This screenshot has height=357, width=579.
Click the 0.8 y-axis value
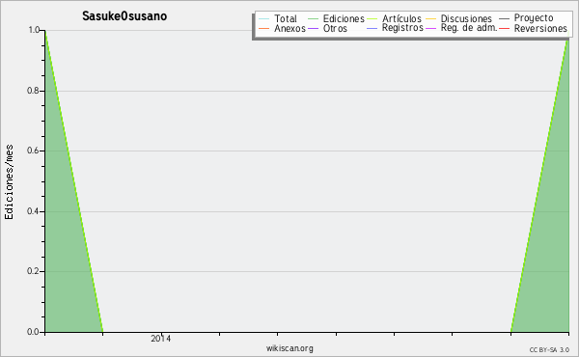pos(33,91)
